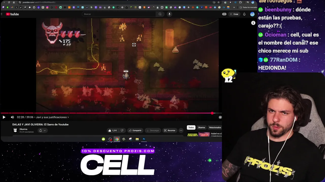Focus the Buscar search field

coord(119,14)
